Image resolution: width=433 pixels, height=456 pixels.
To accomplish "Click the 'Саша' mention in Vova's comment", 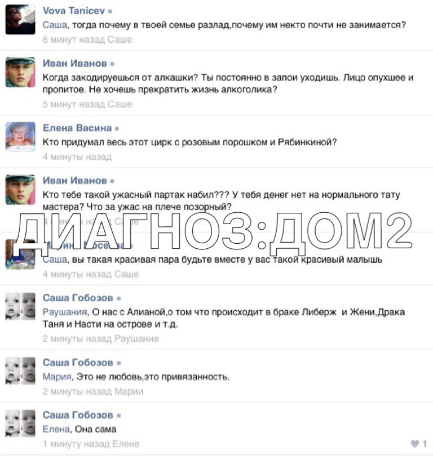I will pos(55,25).
